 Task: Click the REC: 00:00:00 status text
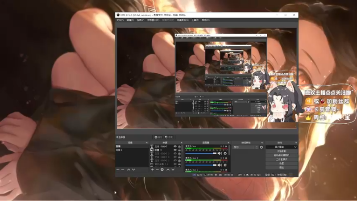click(226, 175)
